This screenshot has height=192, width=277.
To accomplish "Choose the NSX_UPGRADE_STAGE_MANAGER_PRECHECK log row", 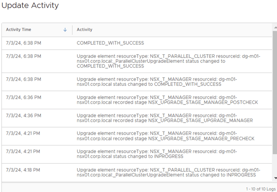I will (x=165, y=136).
